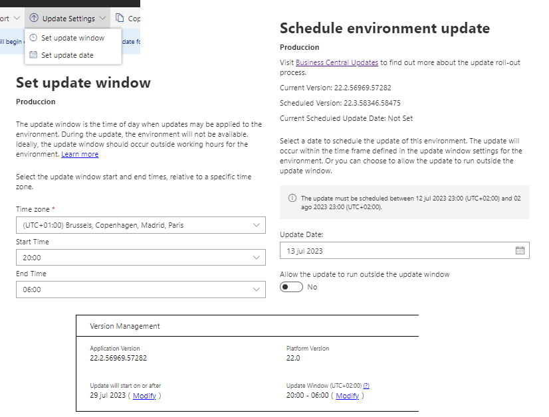
Task: Click the (?) help link beside Update Window
Action: pos(366,386)
